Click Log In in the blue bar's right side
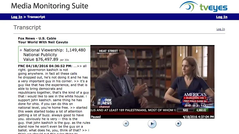The height and width of the screenshot is (134, 239). (222, 17)
